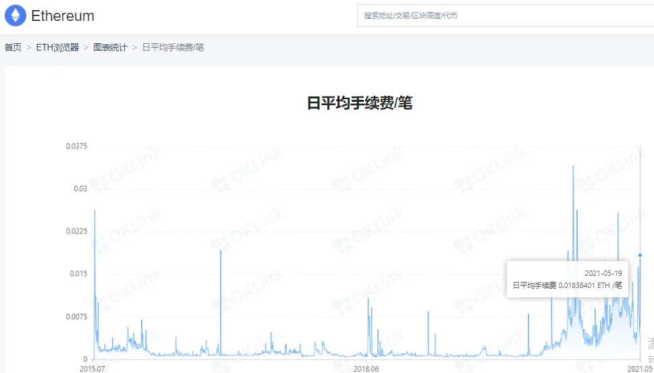This screenshot has height=373, width=654.
Task: Open the ETH浏览器 breadcrumb link
Action: [57, 47]
